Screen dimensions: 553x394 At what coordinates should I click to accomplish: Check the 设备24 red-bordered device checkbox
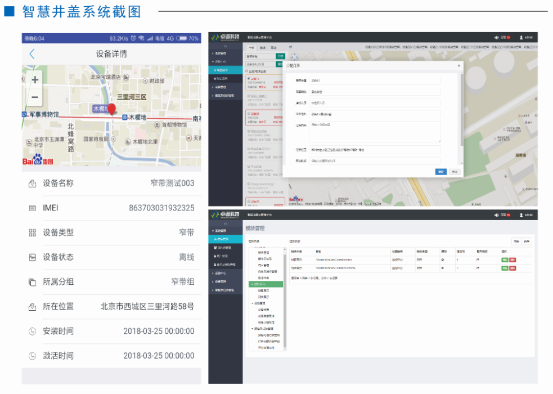pyautogui.click(x=249, y=114)
